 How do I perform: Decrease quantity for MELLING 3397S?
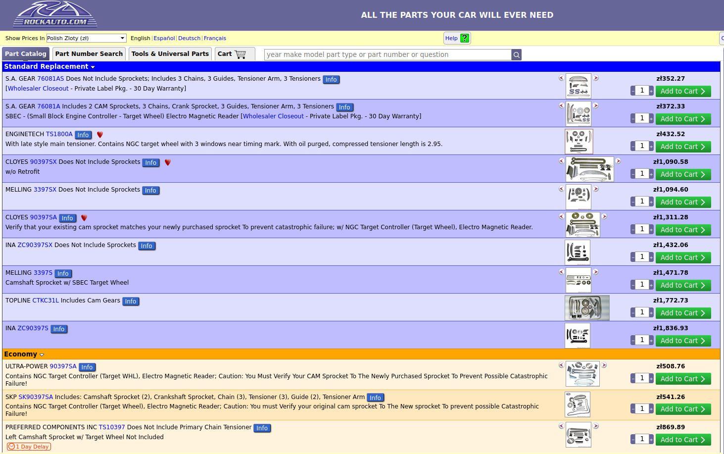tap(633, 285)
